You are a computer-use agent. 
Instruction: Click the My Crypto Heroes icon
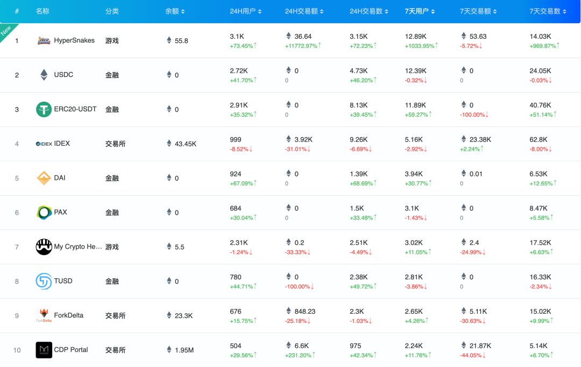pyautogui.click(x=44, y=247)
